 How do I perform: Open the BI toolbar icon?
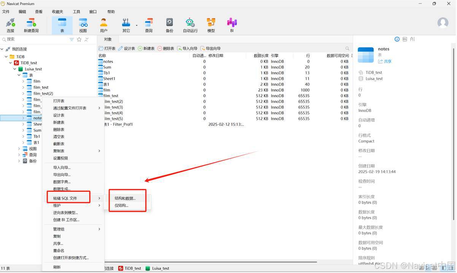(x=232, y=25)
